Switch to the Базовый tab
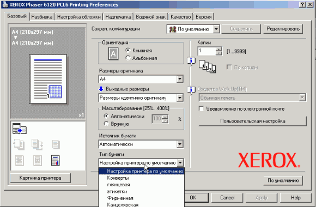Viewport: 316px width, 207px height. point(17,16)
